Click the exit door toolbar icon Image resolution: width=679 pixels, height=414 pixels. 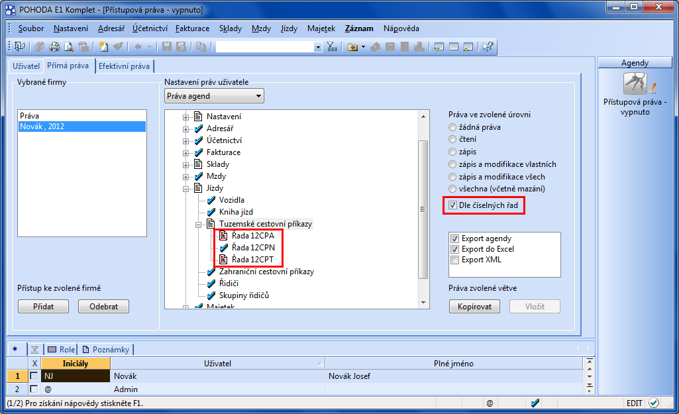[x=19, y=46]
